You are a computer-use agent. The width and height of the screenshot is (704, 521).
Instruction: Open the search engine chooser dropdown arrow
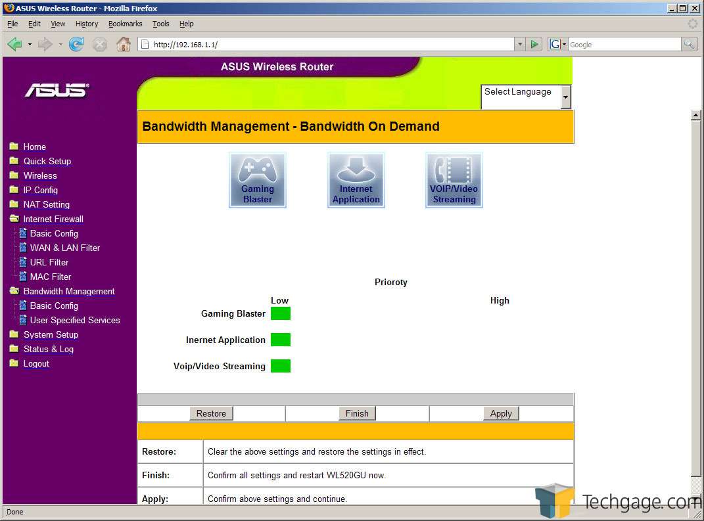tap(565, 45)
